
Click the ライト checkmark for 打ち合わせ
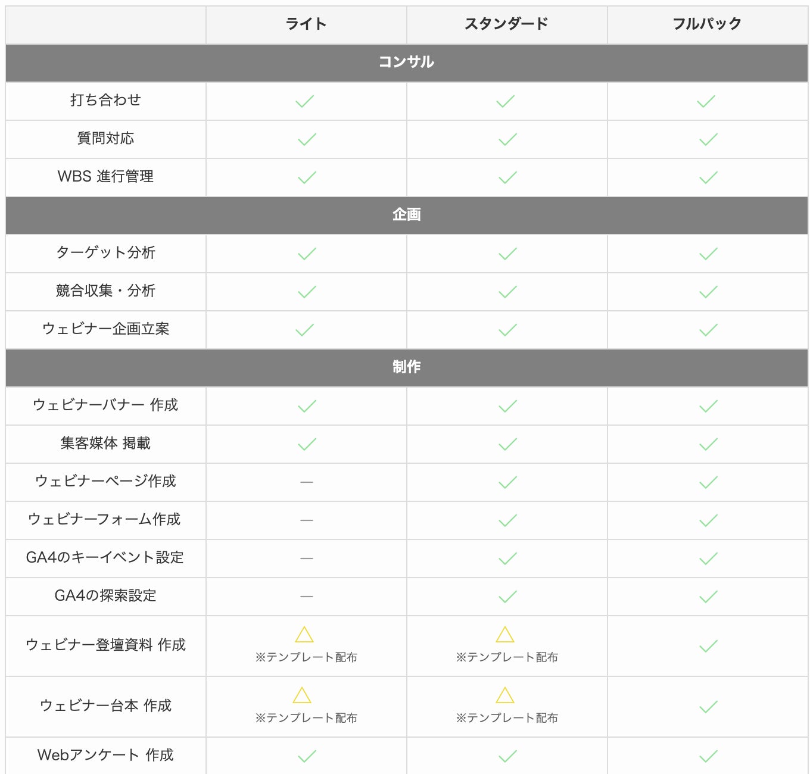305,101
